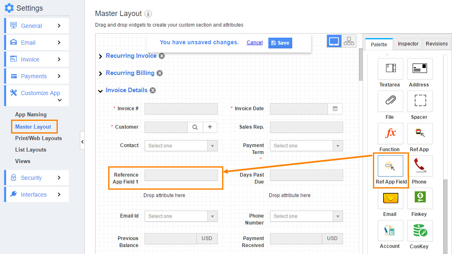Choose the ConKey widget
452x254 pixels.
[420, 231]
